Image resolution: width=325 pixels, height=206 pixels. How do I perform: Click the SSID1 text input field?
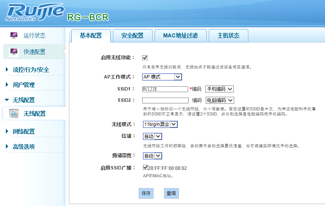165,89
